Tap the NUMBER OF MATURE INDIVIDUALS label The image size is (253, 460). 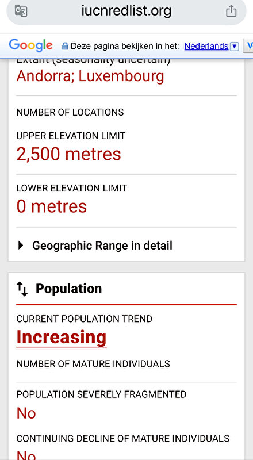point(93,364)
